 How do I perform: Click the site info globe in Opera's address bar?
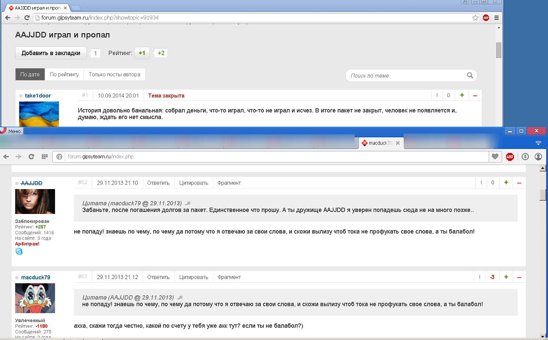[59, 156]
